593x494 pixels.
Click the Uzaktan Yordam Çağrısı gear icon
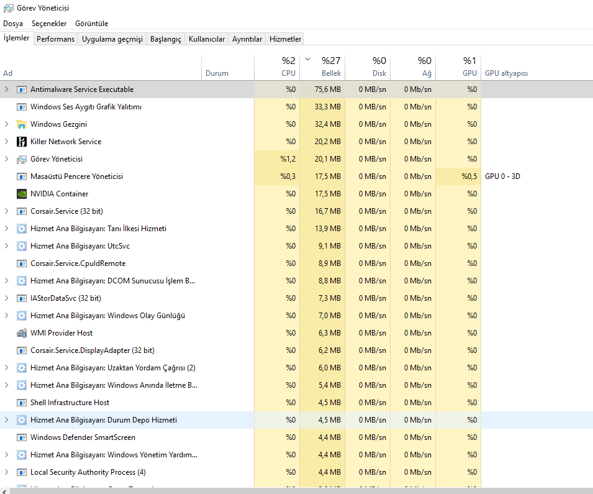pyautogui.click(x=22, y=368)
